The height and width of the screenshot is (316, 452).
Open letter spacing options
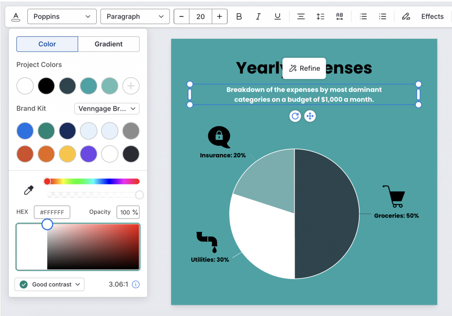339,16
